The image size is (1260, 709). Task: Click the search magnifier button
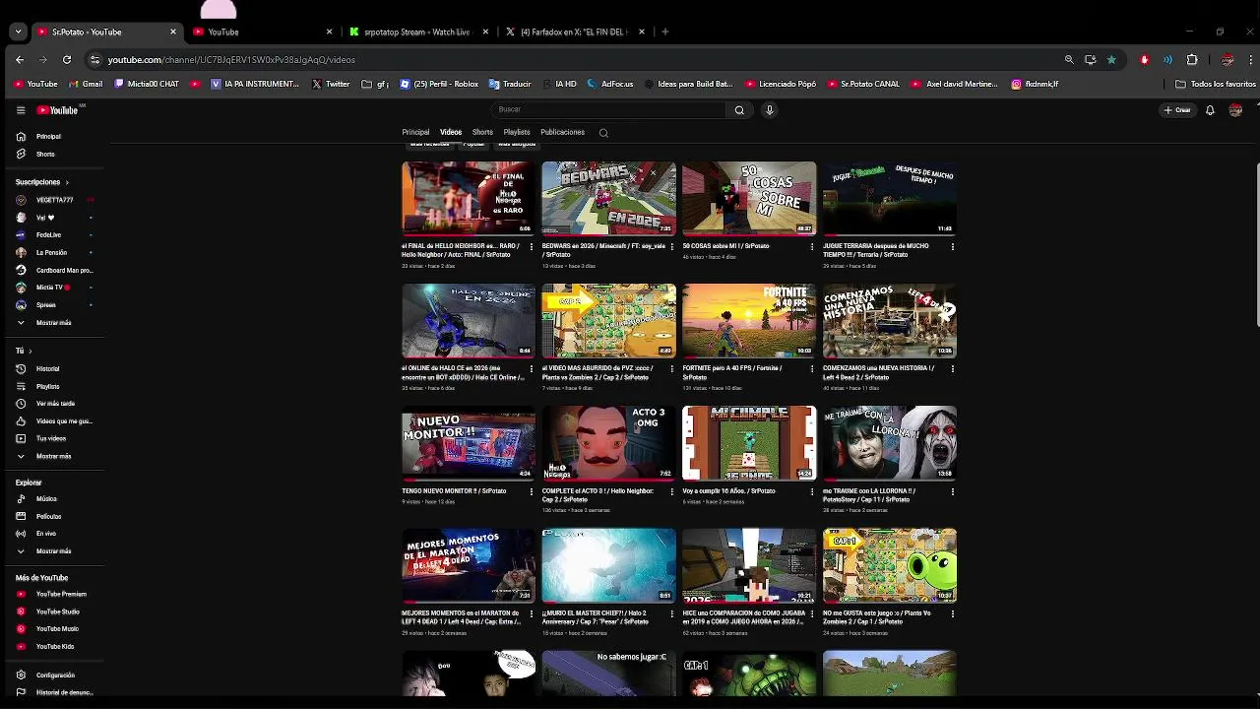[739, 110]
